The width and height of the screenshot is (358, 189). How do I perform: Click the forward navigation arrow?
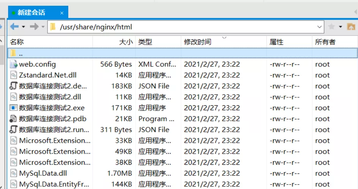pos(34,27)
